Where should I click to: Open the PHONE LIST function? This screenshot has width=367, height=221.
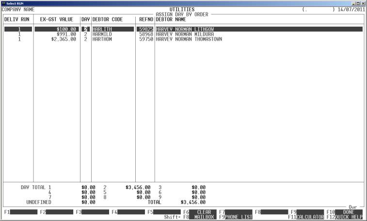click(239, 217)
